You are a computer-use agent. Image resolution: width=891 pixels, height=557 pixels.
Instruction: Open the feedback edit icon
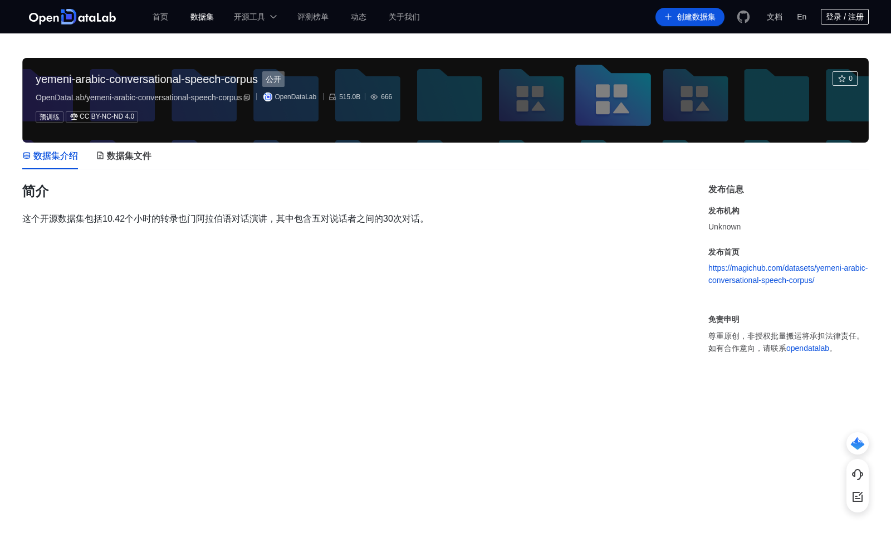(858, 497)
